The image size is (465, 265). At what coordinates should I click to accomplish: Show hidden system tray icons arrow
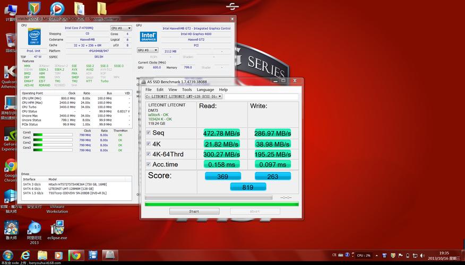click(x=377, y=255)
